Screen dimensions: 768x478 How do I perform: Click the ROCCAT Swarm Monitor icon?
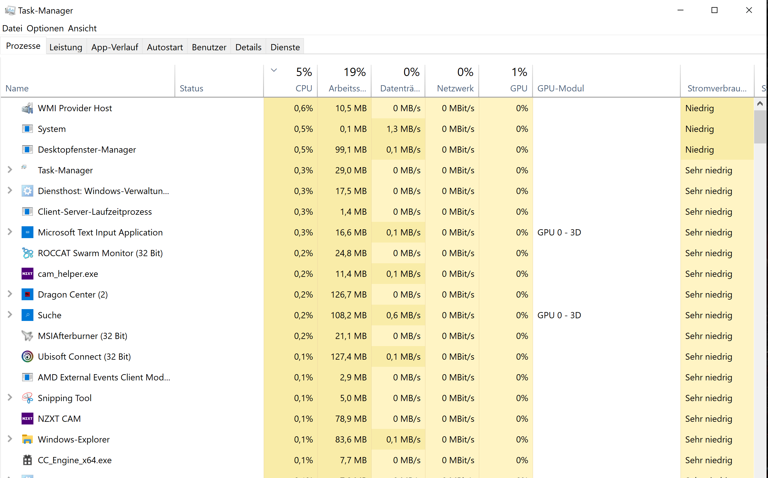(27, 253)
